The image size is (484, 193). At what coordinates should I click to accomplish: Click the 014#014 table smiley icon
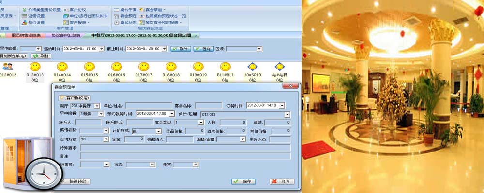tap(62, 66)
